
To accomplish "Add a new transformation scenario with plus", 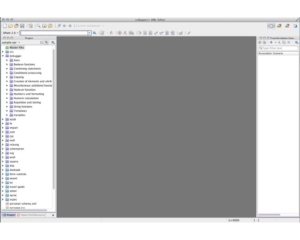I will pyautogui.click(x=271, y=43).
